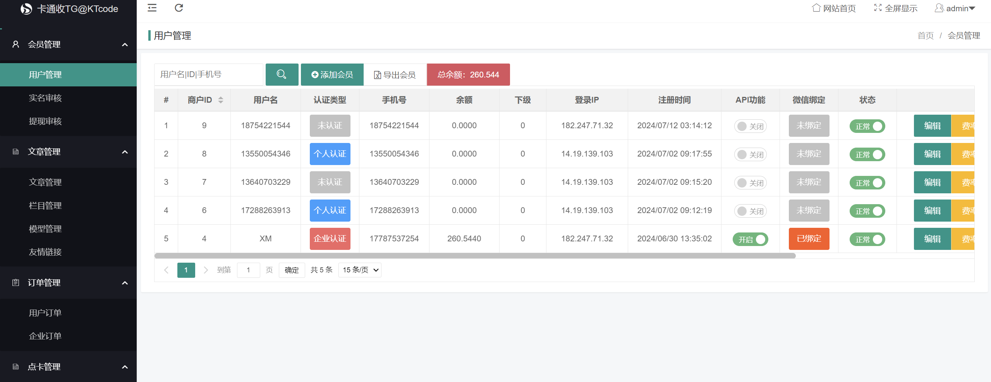Screen dimensions: 991x382
Task: Open 实名审核 in the sidebar
Action: tap(45, 98)
